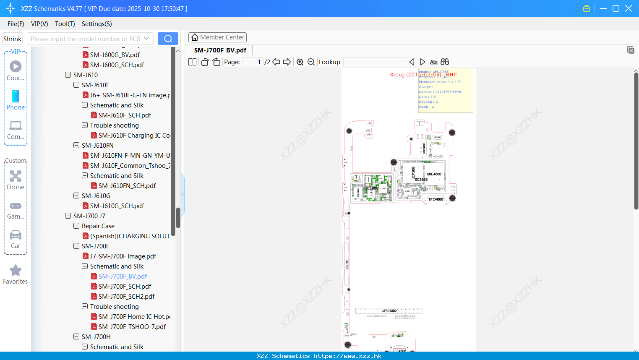Find previous lookup result triangle
Image resolution: width=639 pixels, height=360 pixels.
tap(412, 62)
